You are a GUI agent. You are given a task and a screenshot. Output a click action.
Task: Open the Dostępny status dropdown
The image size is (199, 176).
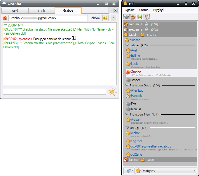pyautogui.click(x=166, y=171)
